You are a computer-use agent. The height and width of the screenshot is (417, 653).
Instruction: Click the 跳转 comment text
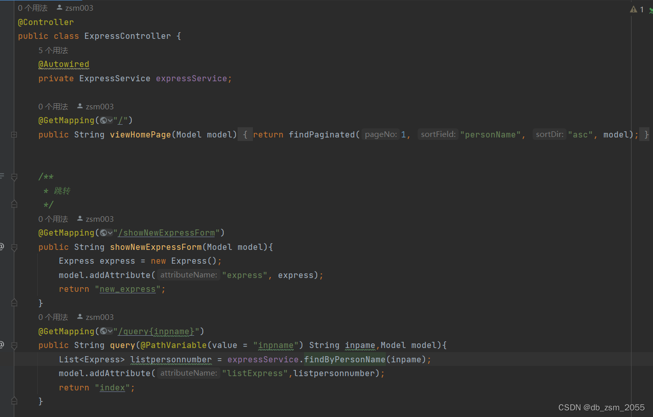click(x=62, y=191)
